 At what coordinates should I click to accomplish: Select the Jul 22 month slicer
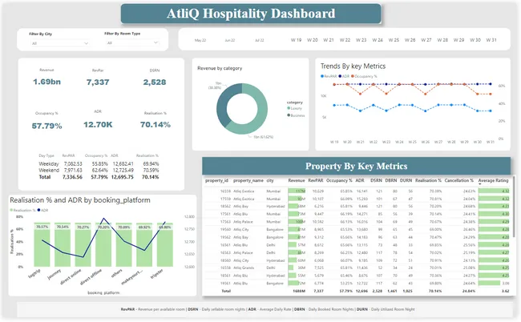click(x=260, y=40)
